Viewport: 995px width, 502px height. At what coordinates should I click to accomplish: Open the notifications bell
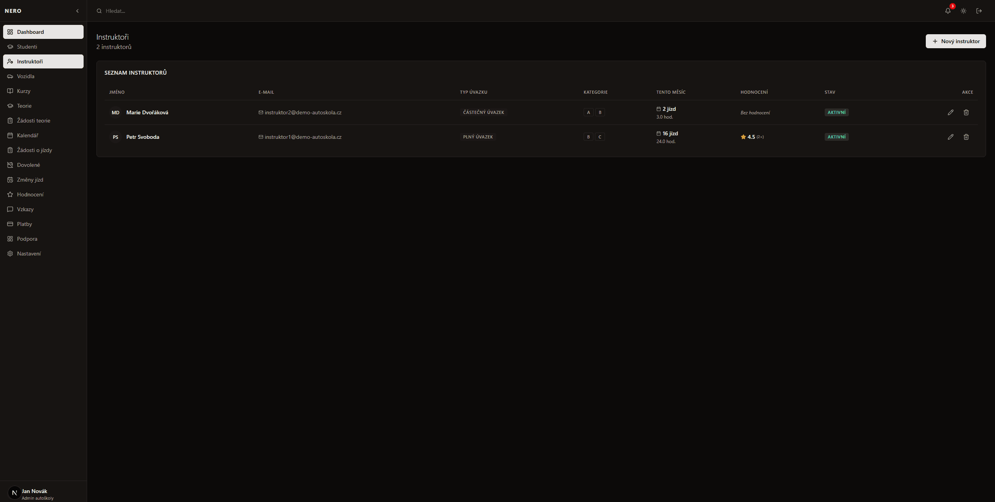(x=948, y=11)
